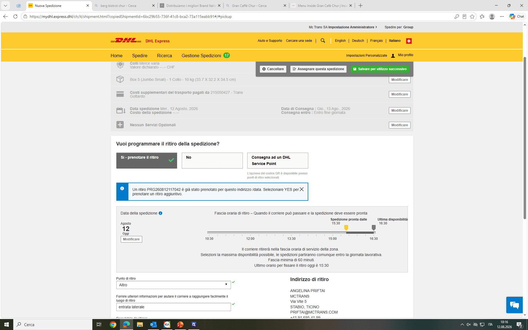The height and width of the screenshot is (330, 528).
Task: Click Assegnare questa spedizione button
Action: tap(318, 69)
